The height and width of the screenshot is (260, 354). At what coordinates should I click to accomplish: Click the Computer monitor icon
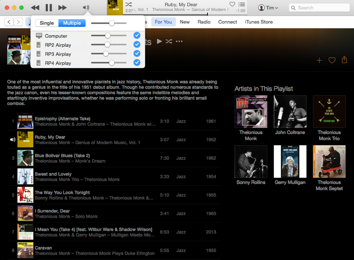click(39, 36)
